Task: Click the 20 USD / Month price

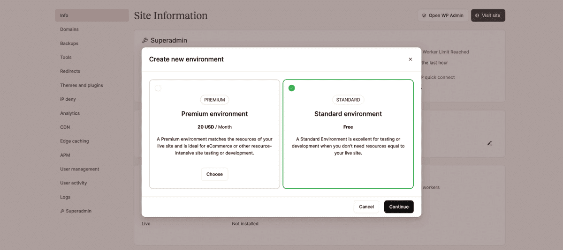Action: [214, 127]
